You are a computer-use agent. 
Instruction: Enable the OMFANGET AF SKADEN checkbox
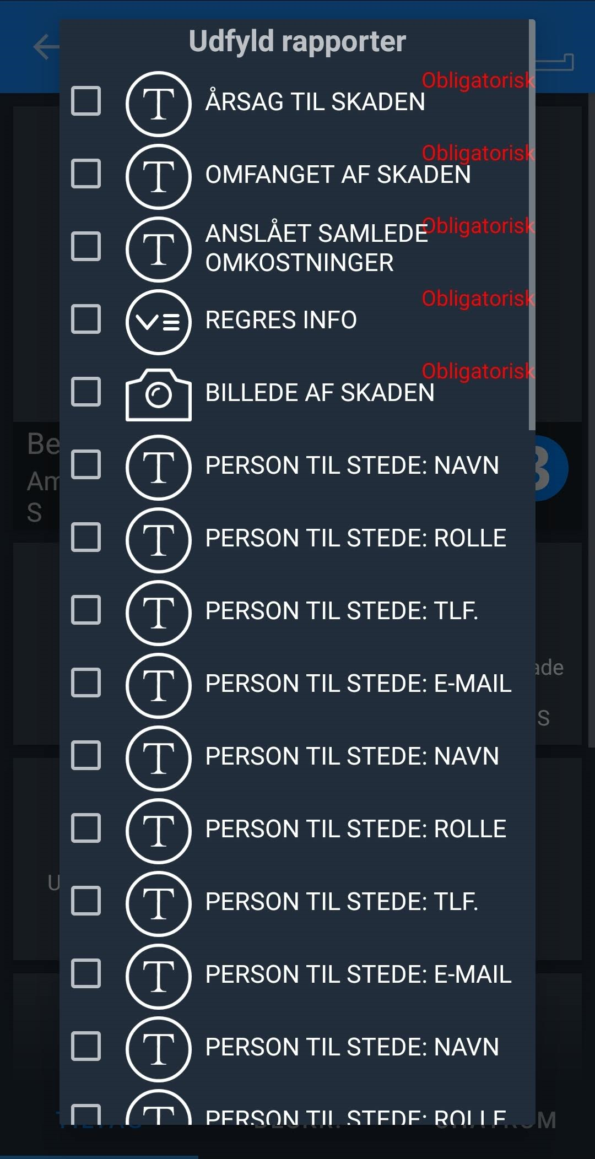click(x=86, y=174)
